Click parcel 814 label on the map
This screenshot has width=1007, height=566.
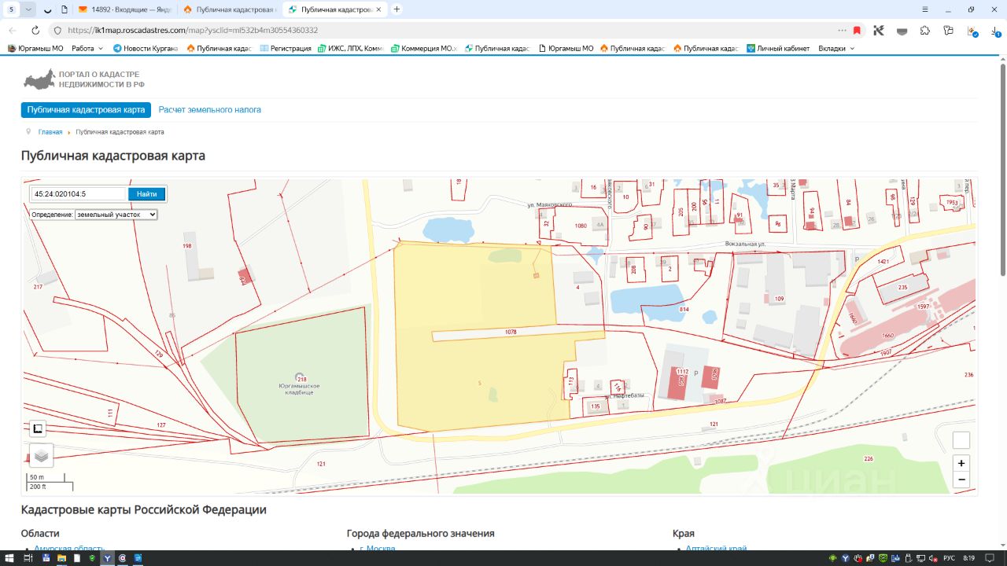pyautogui.click(x=684, y=309)
